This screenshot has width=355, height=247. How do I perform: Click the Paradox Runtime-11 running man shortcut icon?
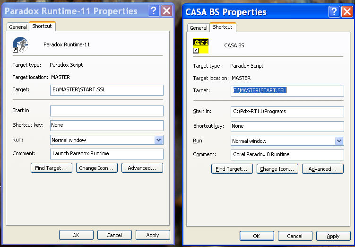coord(20,44)
